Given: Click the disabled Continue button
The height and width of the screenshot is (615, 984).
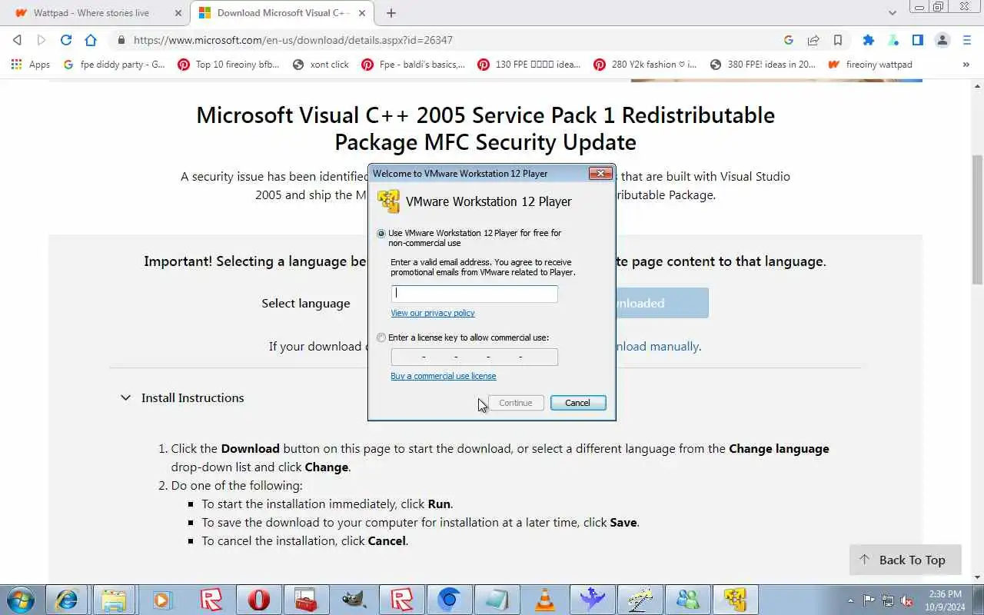Looking at the screenshot, I should (516, 403).
